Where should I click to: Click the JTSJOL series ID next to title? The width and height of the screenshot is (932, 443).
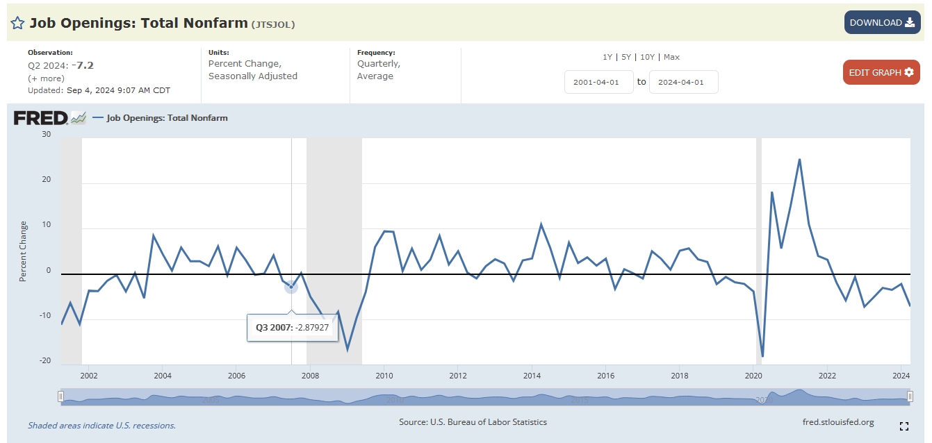click(273, 24)
